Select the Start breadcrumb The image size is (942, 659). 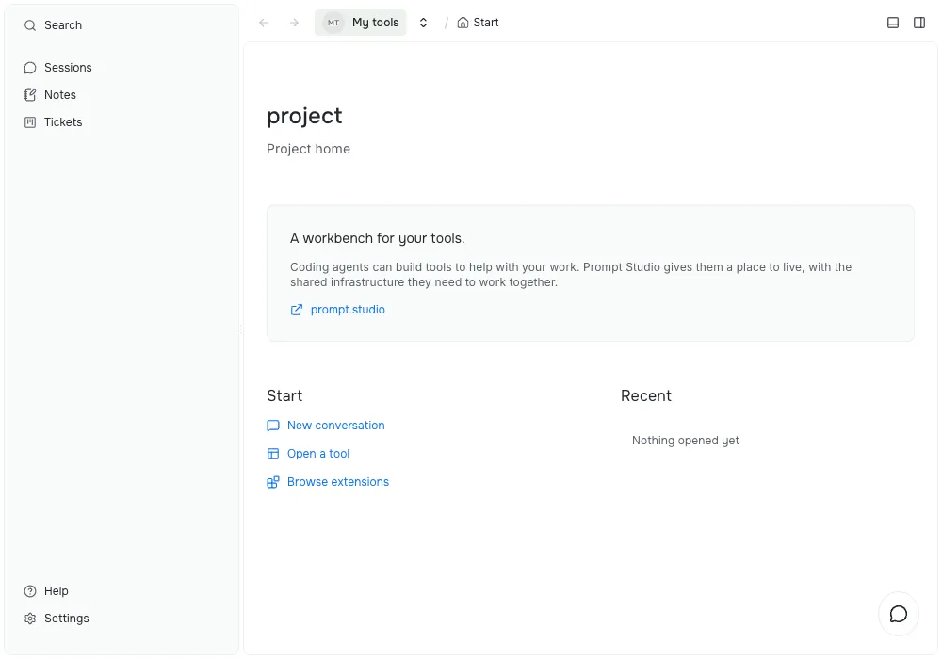pos(479,23)
